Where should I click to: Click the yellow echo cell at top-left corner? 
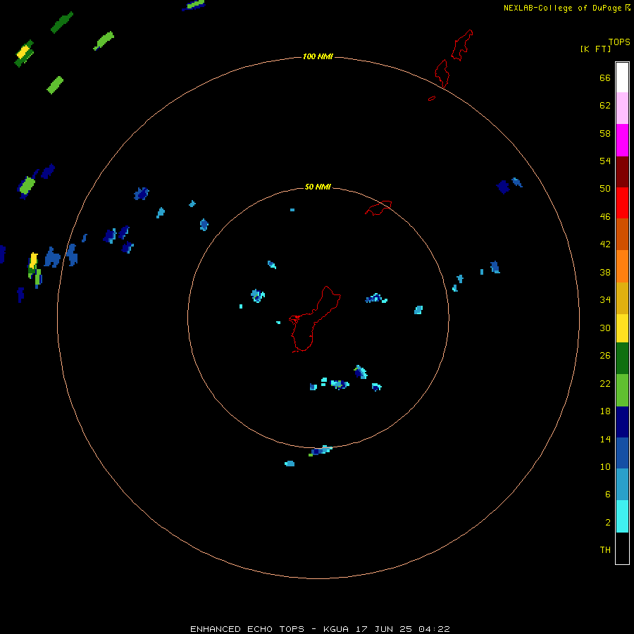[x=23, y=52]
